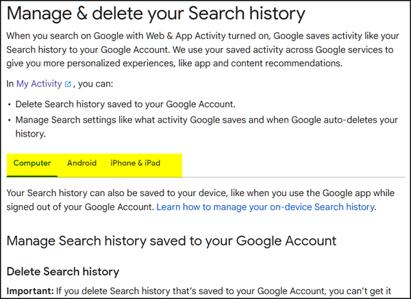Click the text ', you can:' after My Activity

[93, 84]
